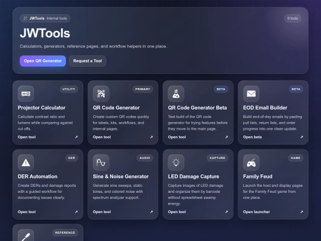Click the AUDIO badge on Sine & Noise Generator
Screen dimensions: 321x241
144,158
